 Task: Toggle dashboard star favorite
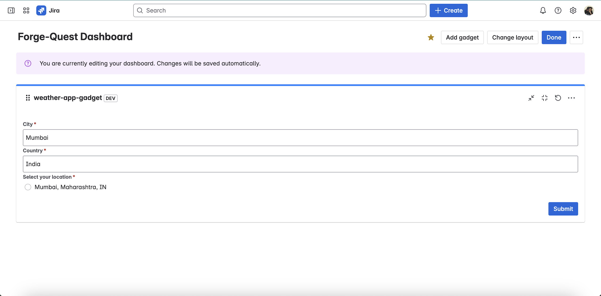431,37
